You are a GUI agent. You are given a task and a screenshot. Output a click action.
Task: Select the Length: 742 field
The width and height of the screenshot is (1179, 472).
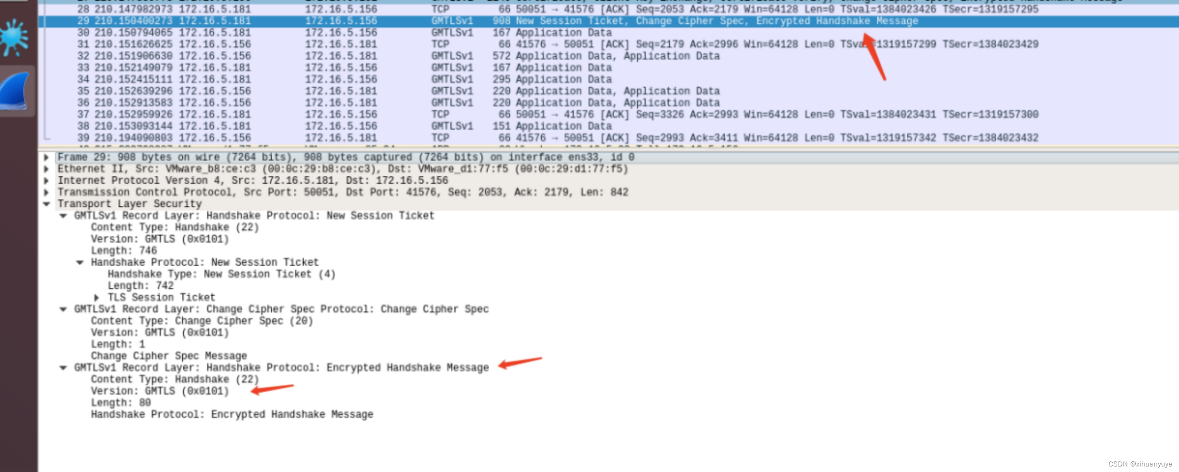click(x=140, y=286)
